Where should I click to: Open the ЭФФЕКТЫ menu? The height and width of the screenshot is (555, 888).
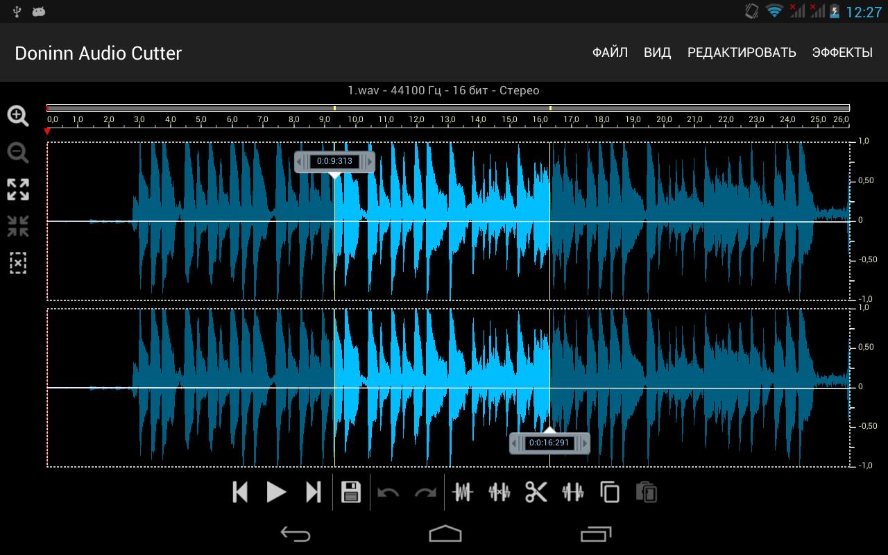842,53
